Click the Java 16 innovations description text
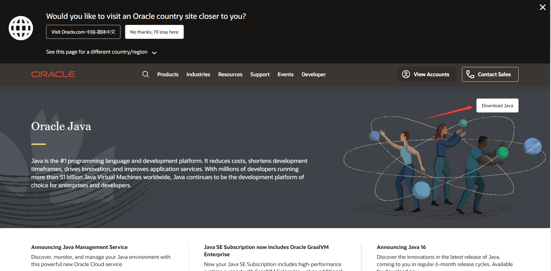551x271 pixels. pos(445,262)
